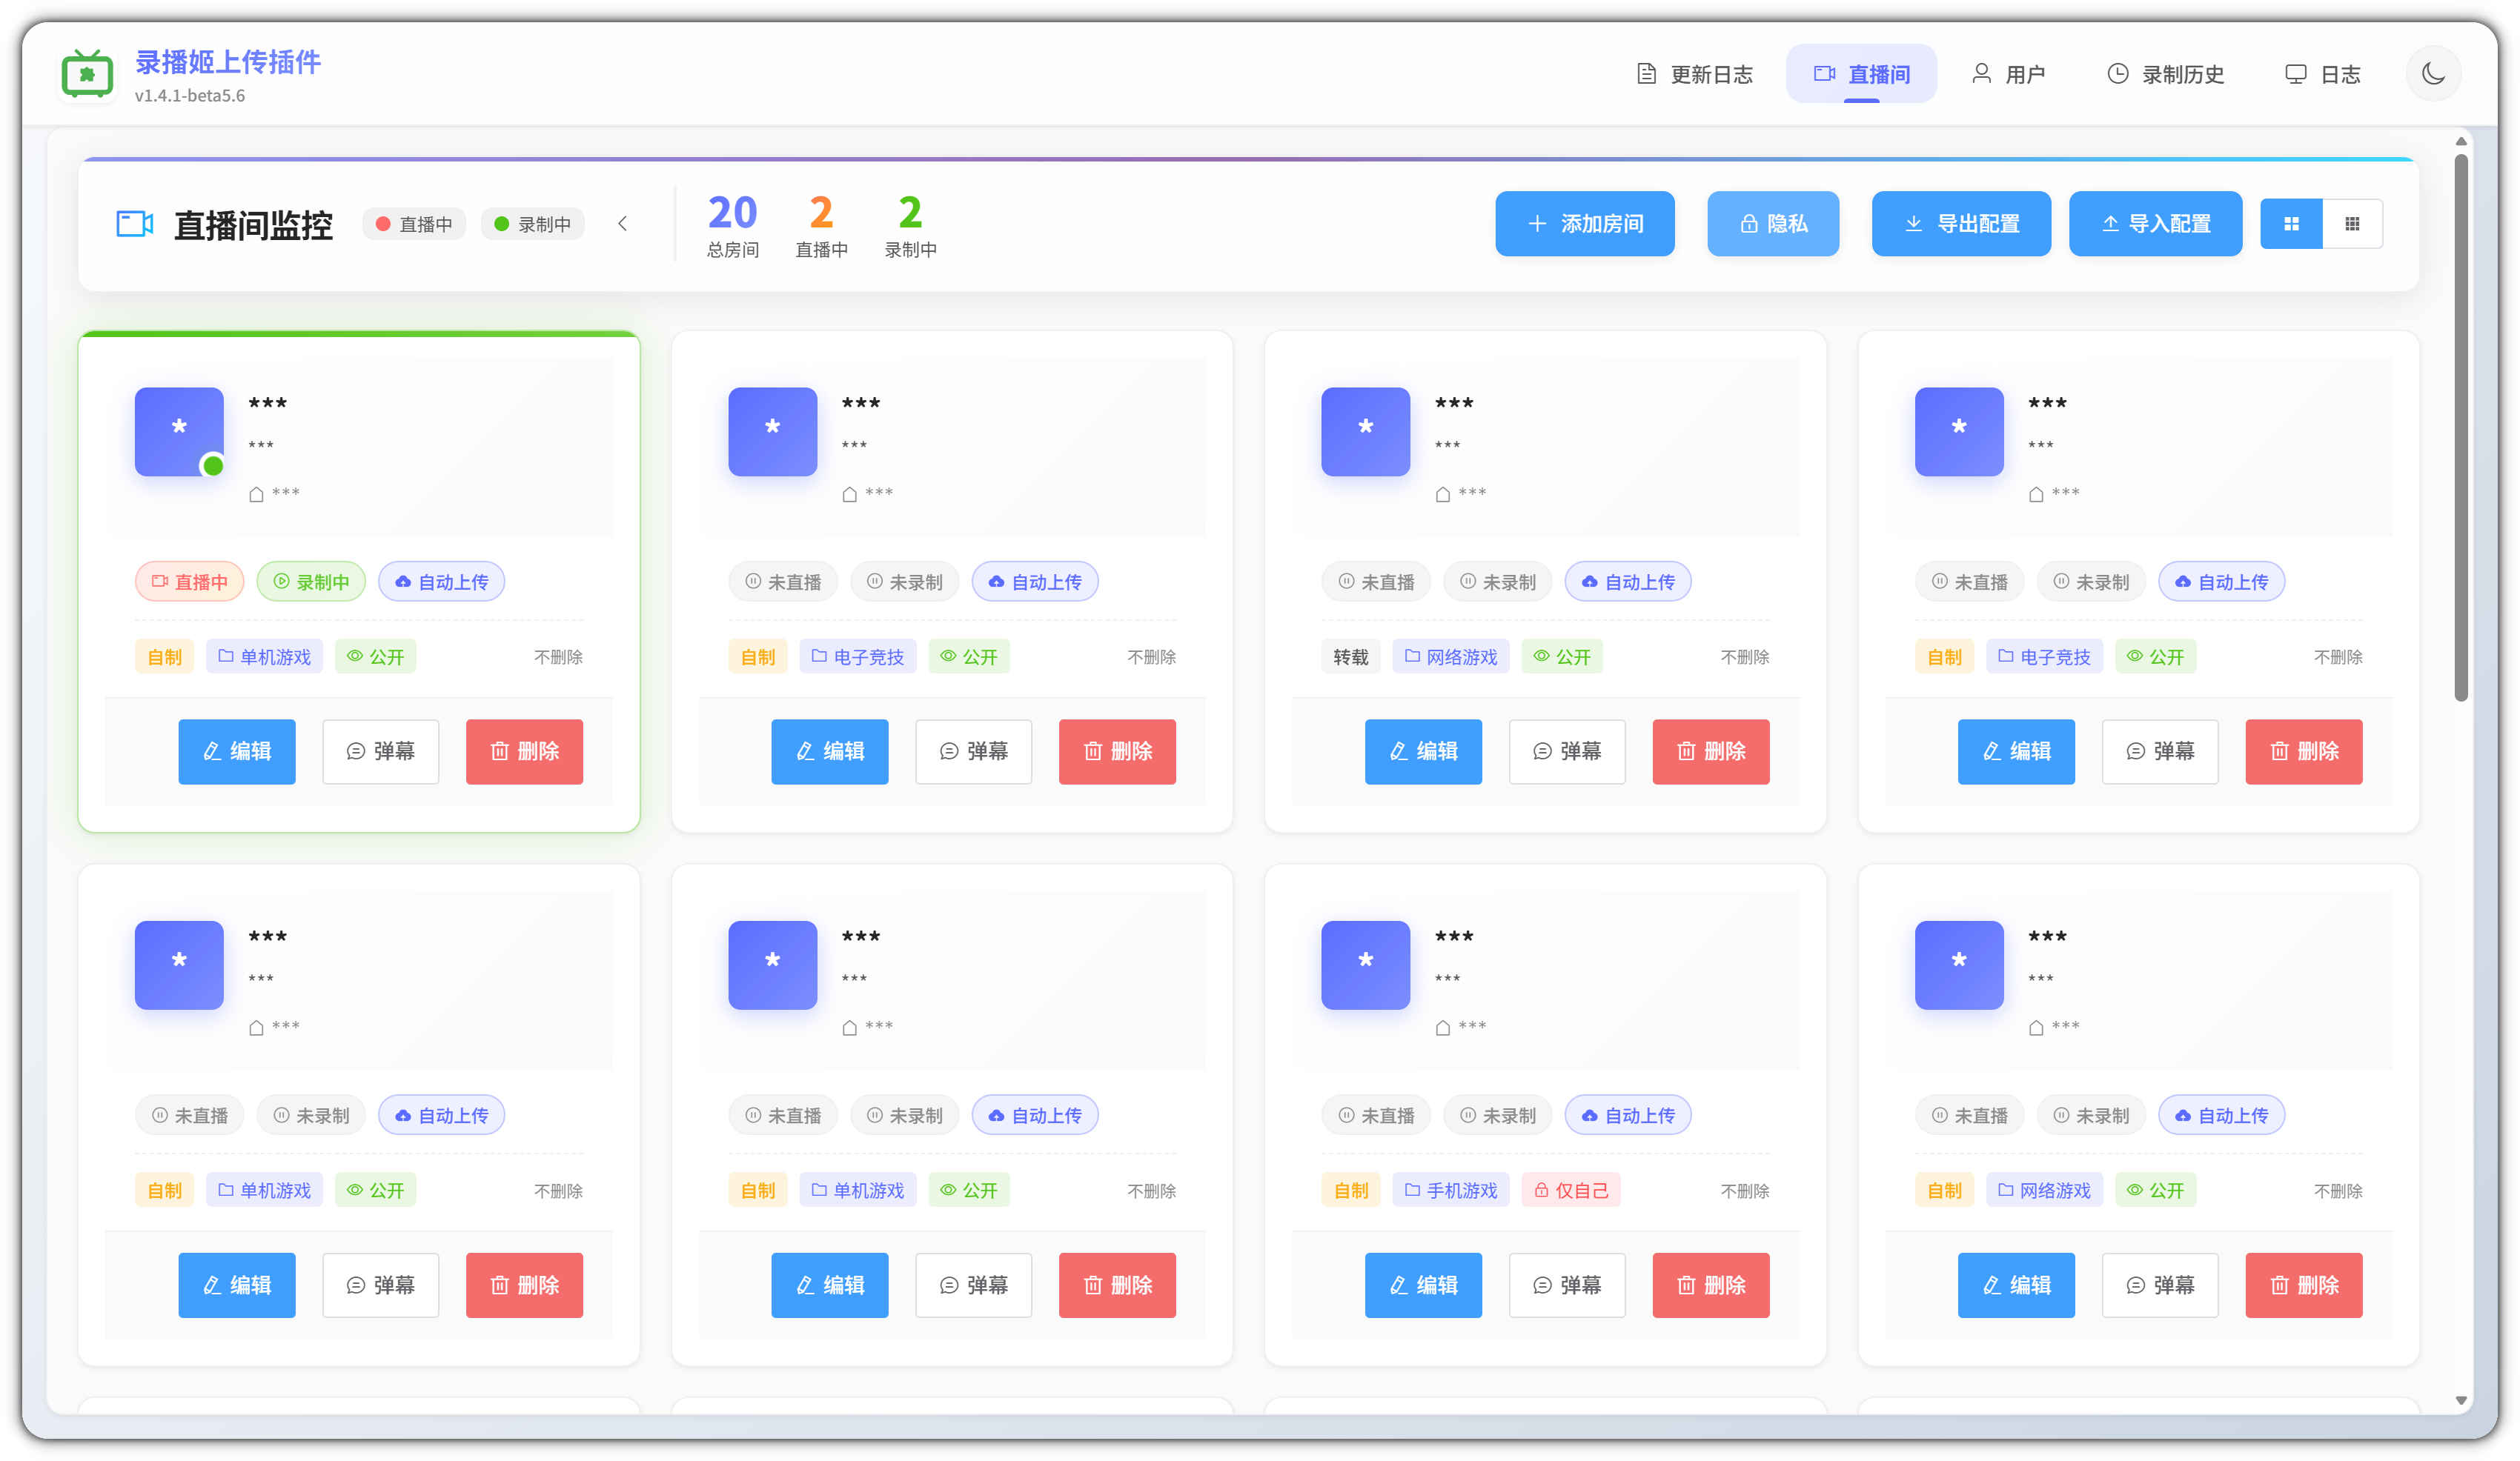Click 导入配置 upload button
The width and height of the screenshot is (2520, 1461).
click(x=2155, y=224)
